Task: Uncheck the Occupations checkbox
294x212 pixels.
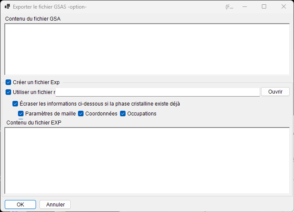Action: pos(123,114)
